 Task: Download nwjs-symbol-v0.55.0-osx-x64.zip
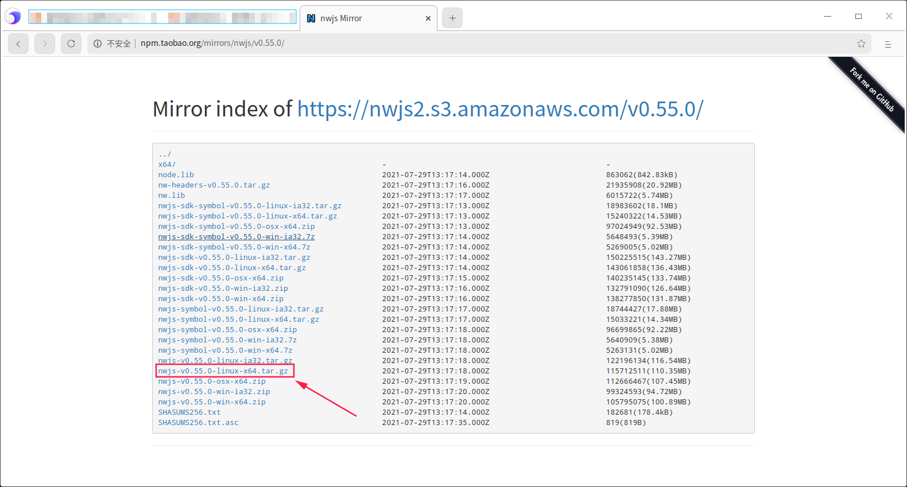pyautogui.click(x=227, y=329)
